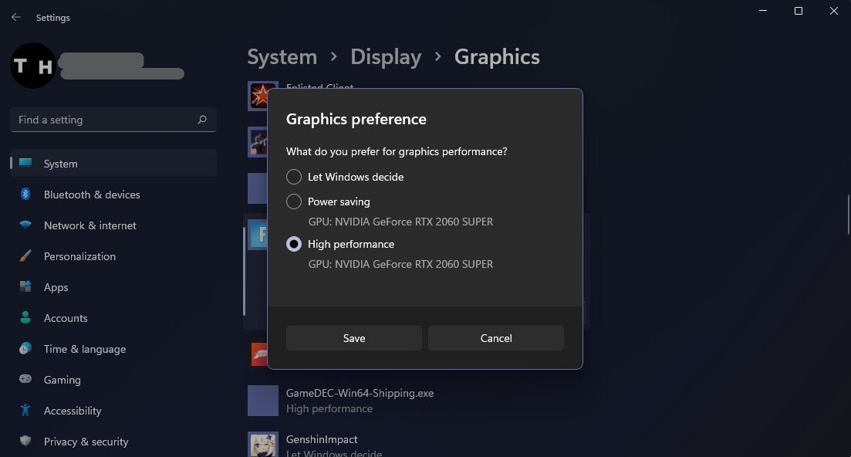This screenshot has height=457, width=851.
Task: Open Gaming settings
Action: tap(113, 380)
